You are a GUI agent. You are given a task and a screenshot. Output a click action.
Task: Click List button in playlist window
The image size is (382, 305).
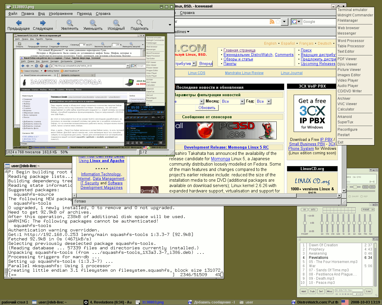(369, 291)
